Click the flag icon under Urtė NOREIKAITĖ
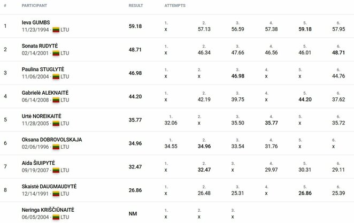Screen dimensions: 354x223 pos(56,124)
